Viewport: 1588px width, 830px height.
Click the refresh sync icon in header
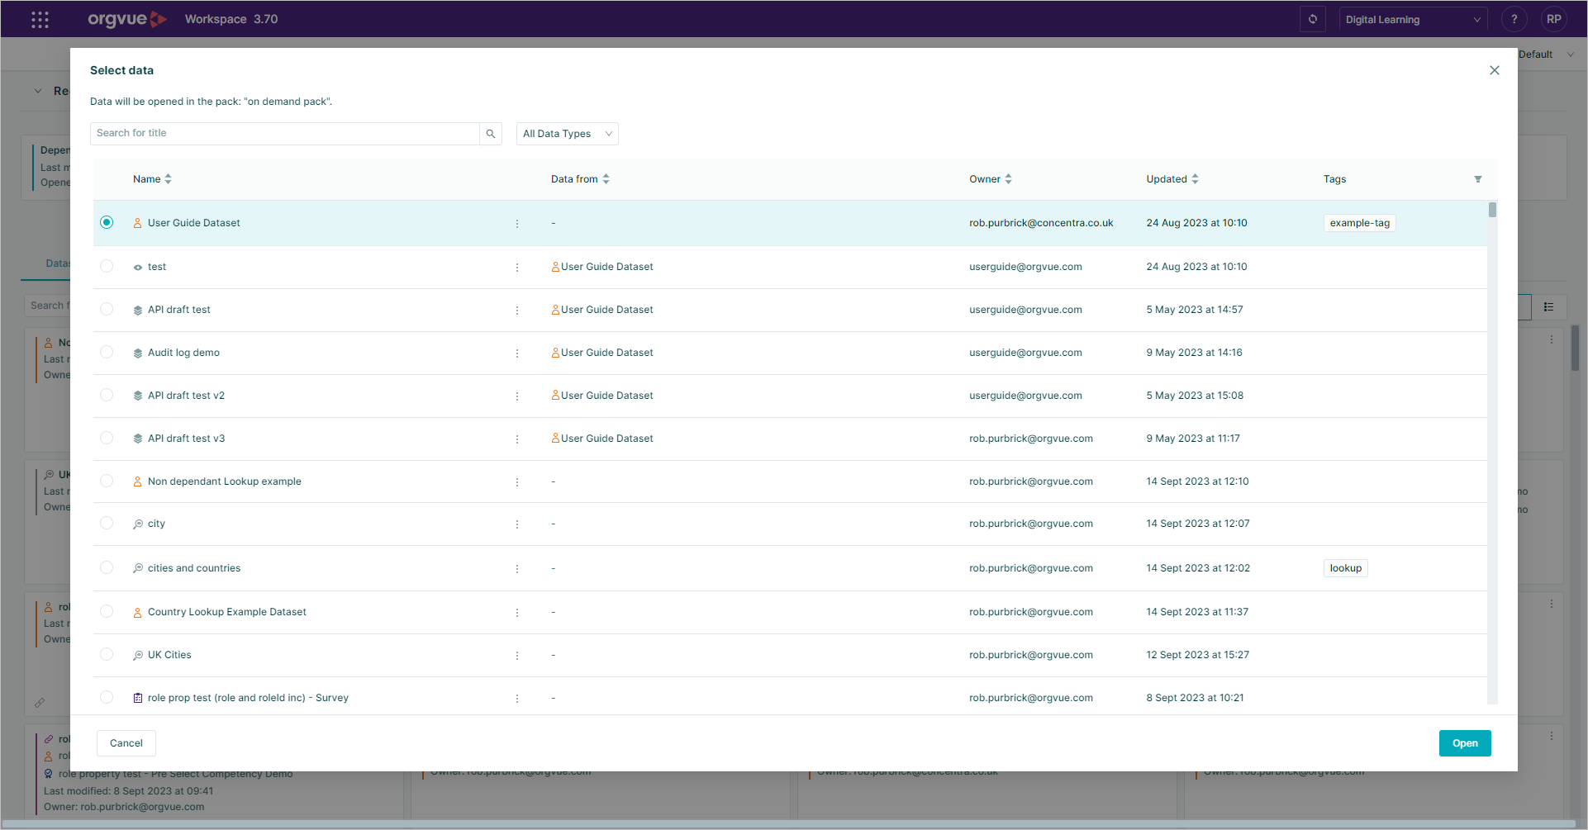pos(1312,19)
